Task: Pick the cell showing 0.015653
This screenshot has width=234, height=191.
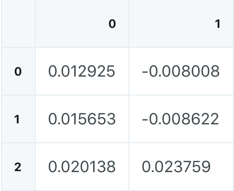Action: 82,119
